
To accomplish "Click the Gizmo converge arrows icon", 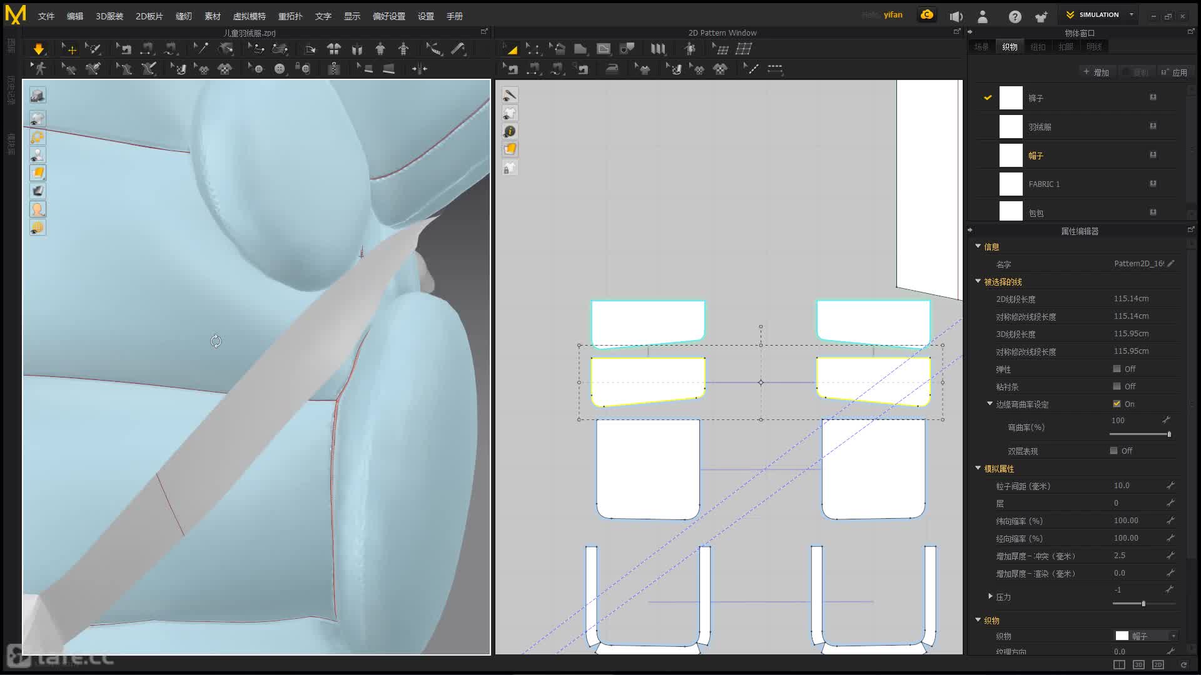I will (x=419, y=69).
